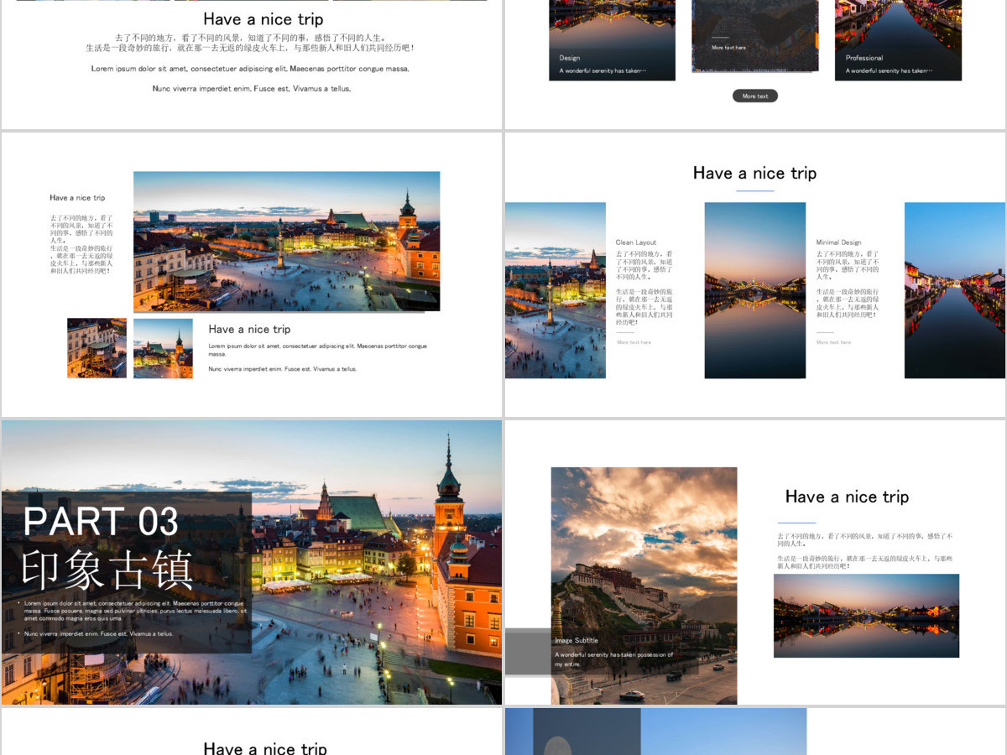1007x755 pixels.
Task: Select the 'Image Subtitle' caption
Action: pyautogui.click(x=577, y=640)
